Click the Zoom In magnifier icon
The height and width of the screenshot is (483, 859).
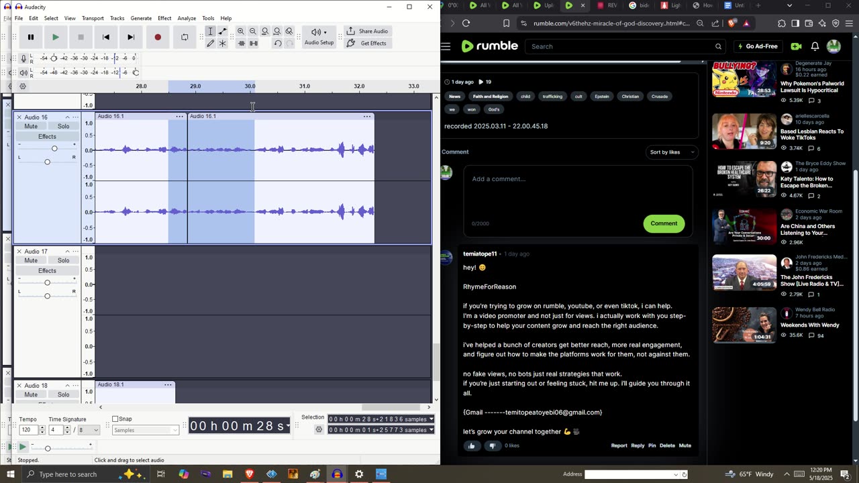click(241, 32)
